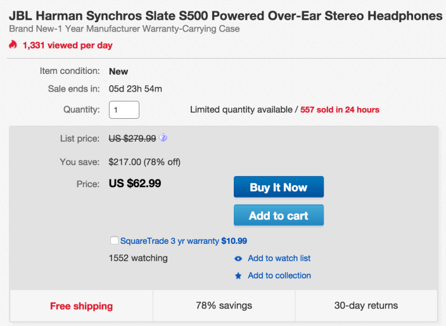Click the flame icon beside viewed per day

point(13,45)
